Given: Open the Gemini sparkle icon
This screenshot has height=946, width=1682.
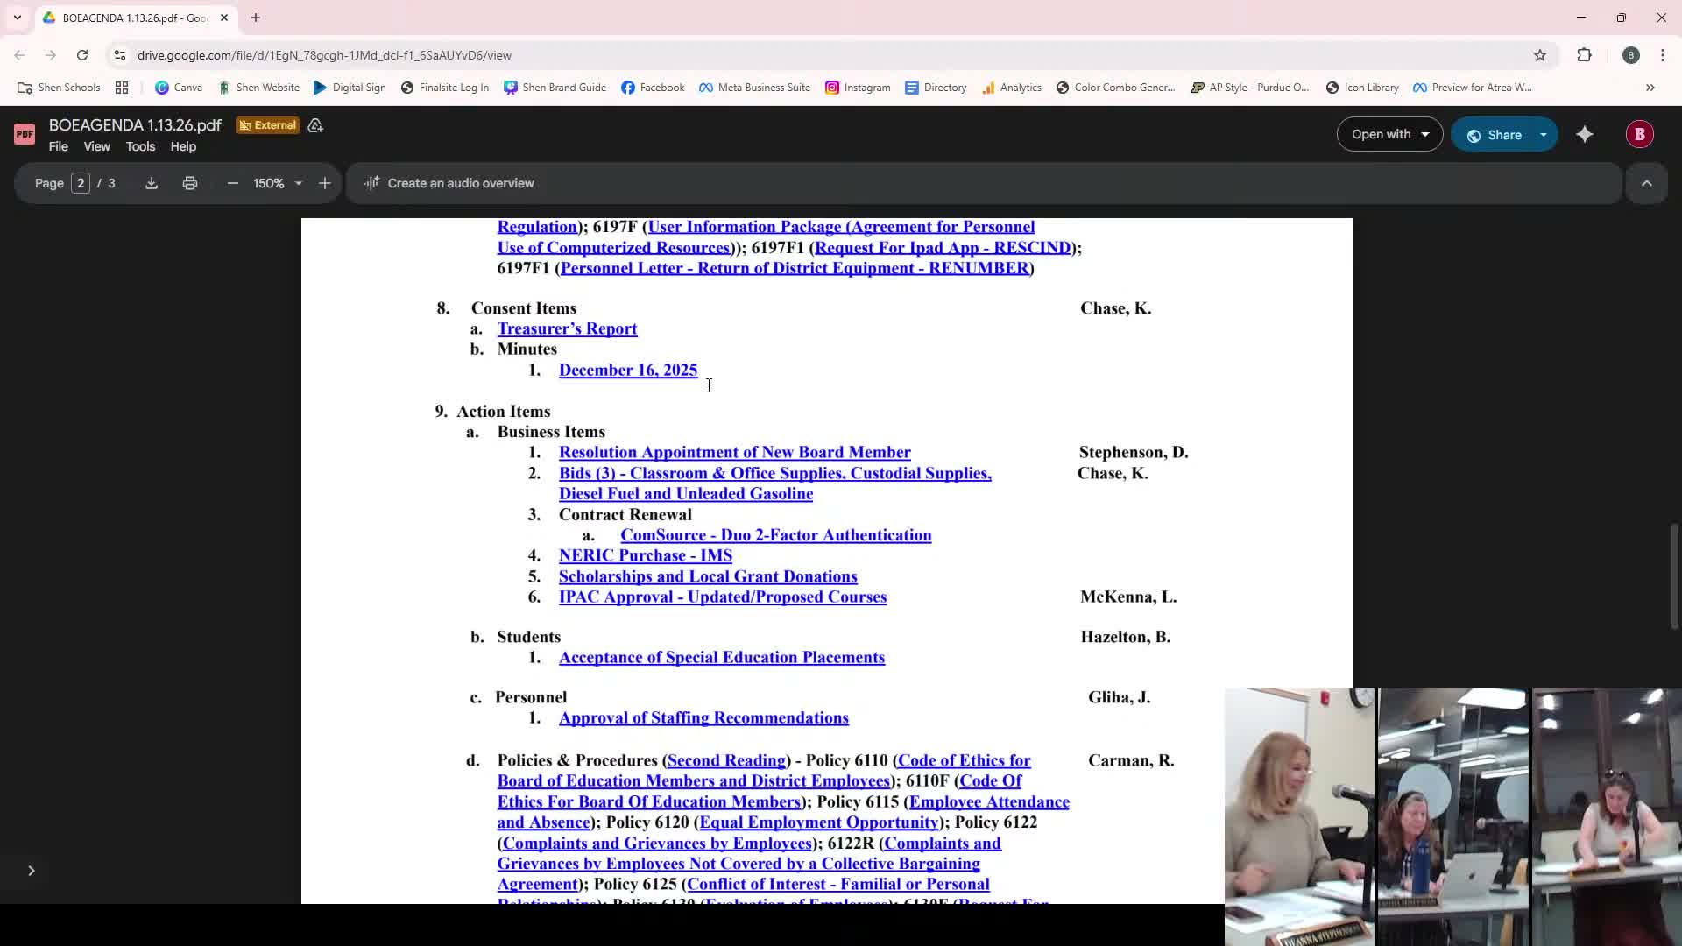Looking at the screenshot, I should pos(1585,134).
